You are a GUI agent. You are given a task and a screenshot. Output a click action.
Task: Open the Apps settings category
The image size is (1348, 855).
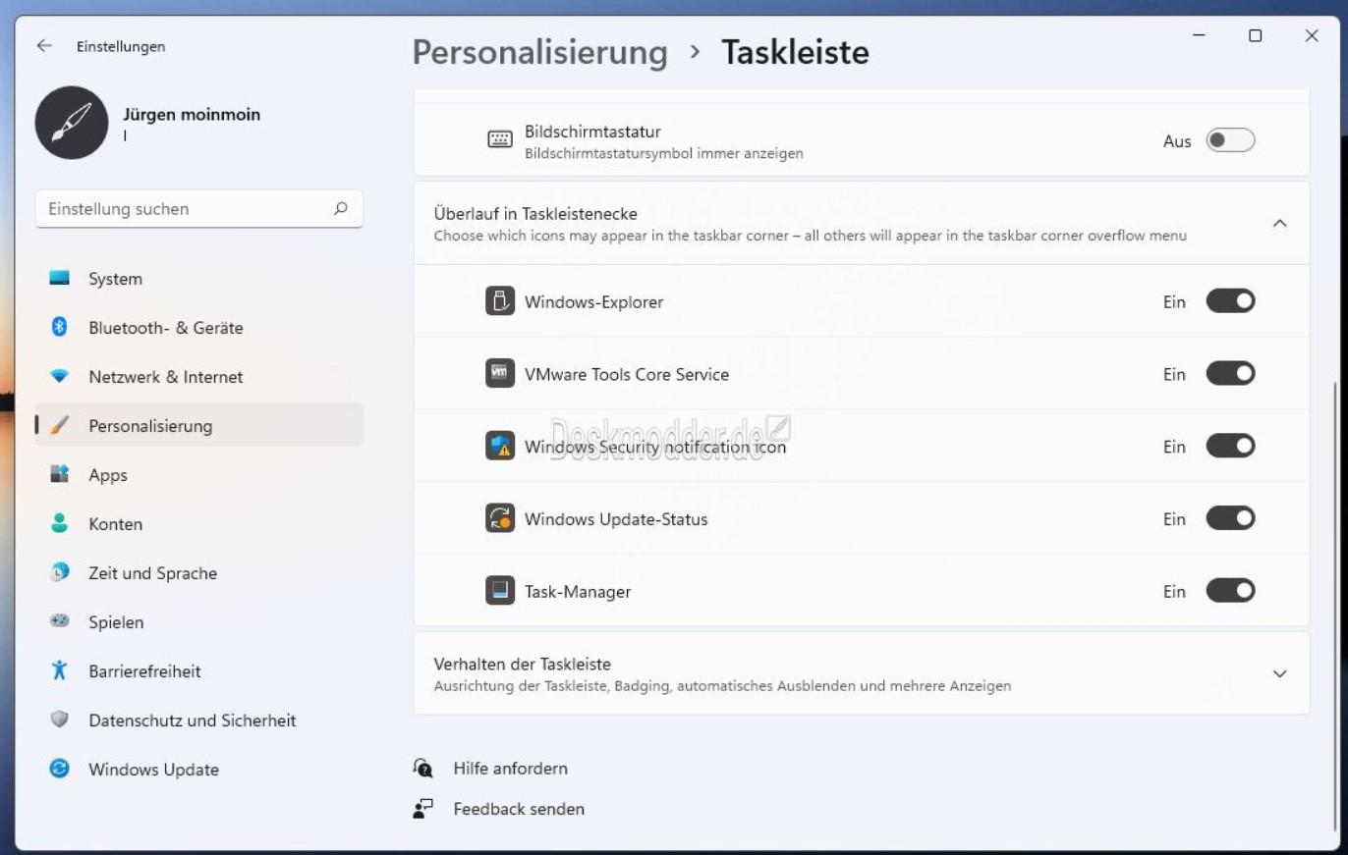pyautogui.click(x=199, y=475)
